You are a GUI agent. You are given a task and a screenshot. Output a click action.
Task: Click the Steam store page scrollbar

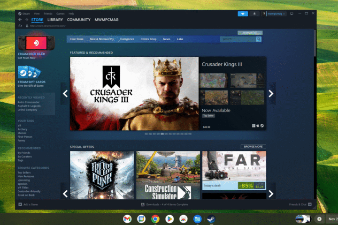[315, 43]
